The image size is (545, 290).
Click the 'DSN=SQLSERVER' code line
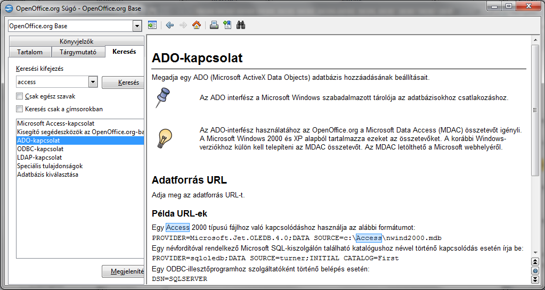pyautogui.click(x=180, y=279)
